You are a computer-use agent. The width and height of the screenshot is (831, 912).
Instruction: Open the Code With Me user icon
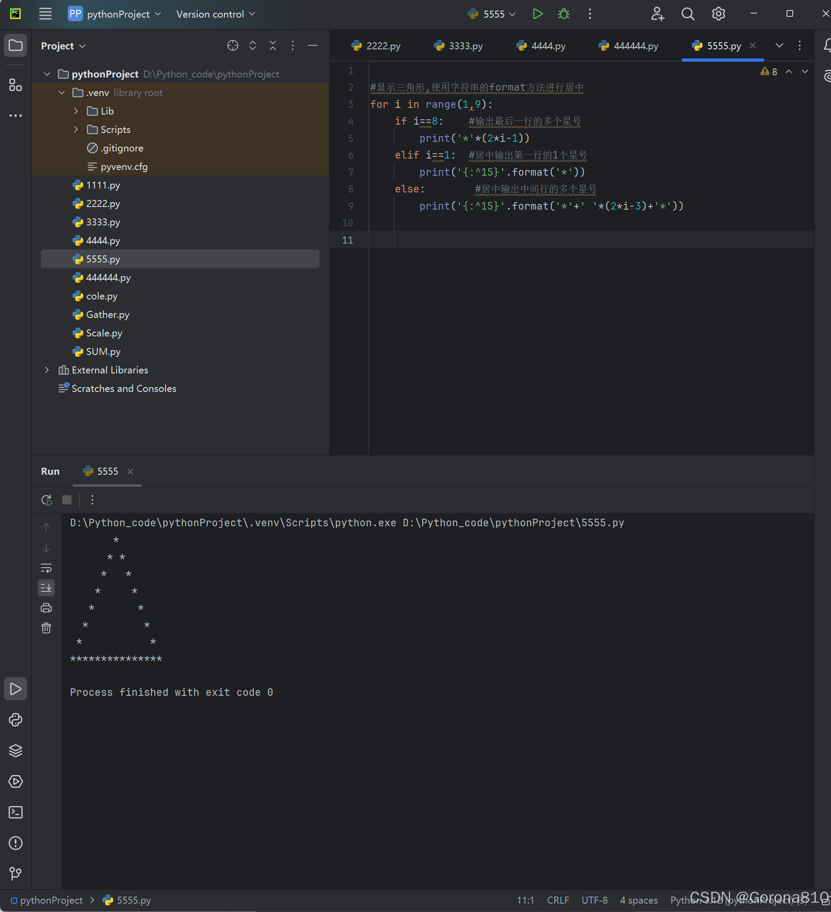(657, 14)
